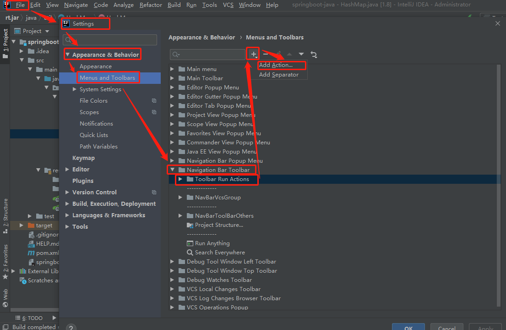Expand the Tools settings section
The height and width of the screenshot is (330, 506).
[67, 227]
